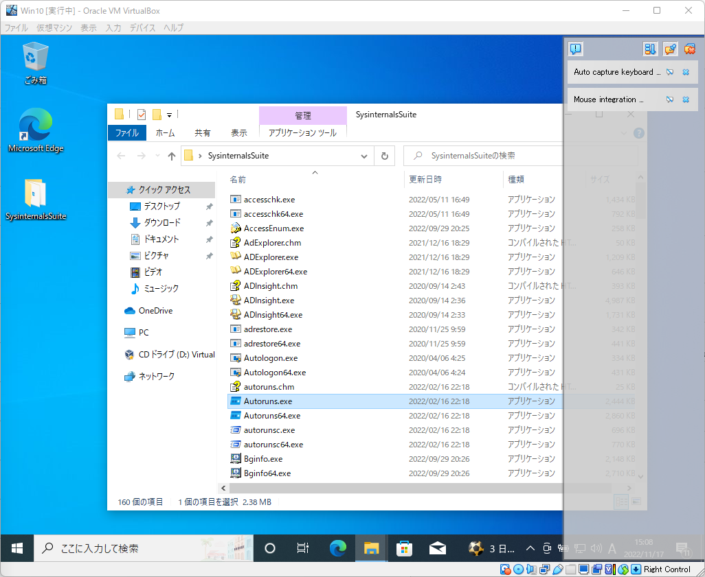Viewport: 705px width, 577px height.
Task: Launch Edge from the taskbar
Action: point(337,547)
